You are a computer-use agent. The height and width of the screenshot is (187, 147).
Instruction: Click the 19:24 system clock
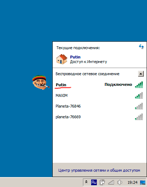click(132, 182)
